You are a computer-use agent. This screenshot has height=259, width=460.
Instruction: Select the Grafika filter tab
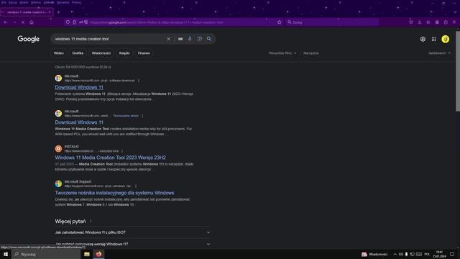[x=78, y=53]
